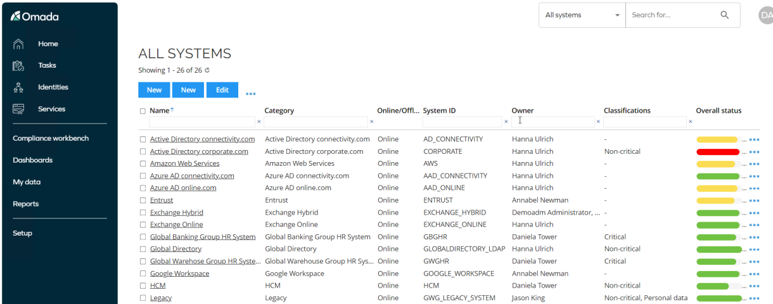The width and height of the screenshot is (773, 304).
Task: Open Compliance workbench
Action: [51, 138]
